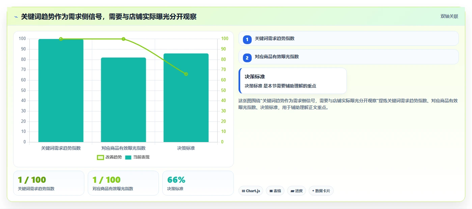The height and width of the screenshot is (209, 472).
Task: Toggle the 改善趋势 legend entry
Action: point(109,157)
